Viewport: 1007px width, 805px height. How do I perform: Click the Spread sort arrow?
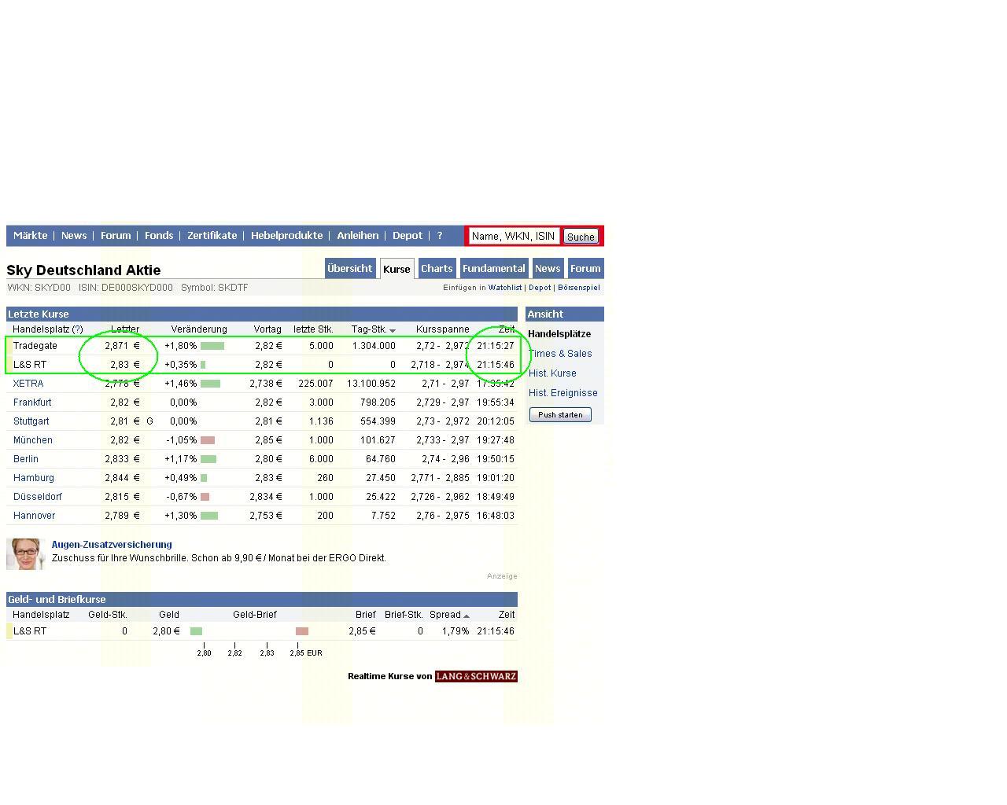[x=467, y=616]
